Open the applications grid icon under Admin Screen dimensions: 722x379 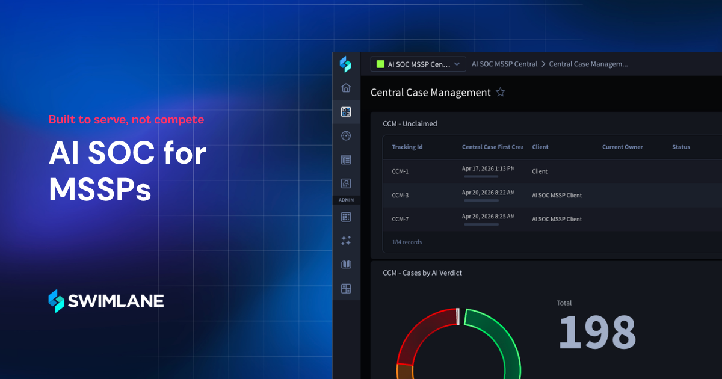click(x=346, y=217)
